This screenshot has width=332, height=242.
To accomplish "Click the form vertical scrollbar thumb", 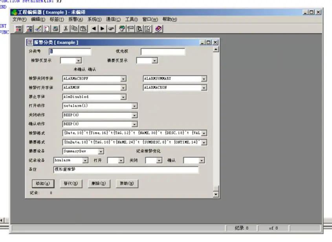I will tap(216, 188).
